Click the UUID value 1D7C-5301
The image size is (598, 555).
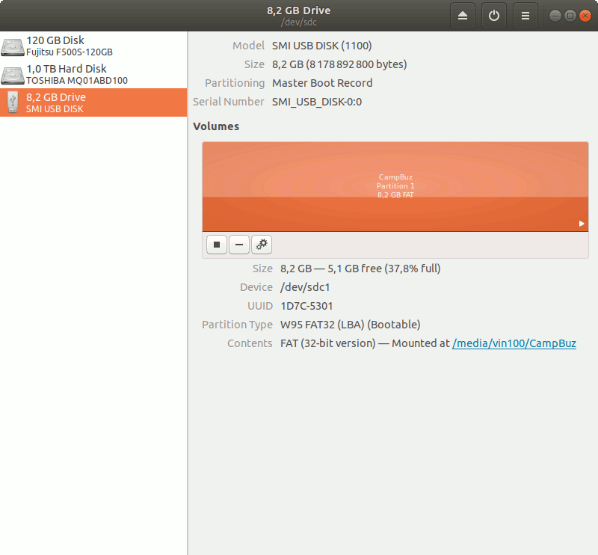pos(306,306)
